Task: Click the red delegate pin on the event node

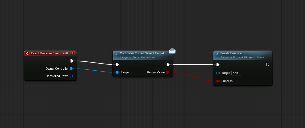Action: coord(73,53)
